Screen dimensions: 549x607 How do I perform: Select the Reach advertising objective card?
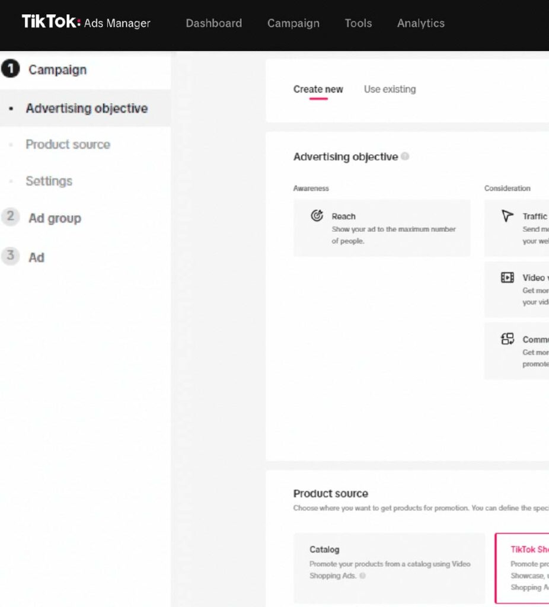point(382,228)
